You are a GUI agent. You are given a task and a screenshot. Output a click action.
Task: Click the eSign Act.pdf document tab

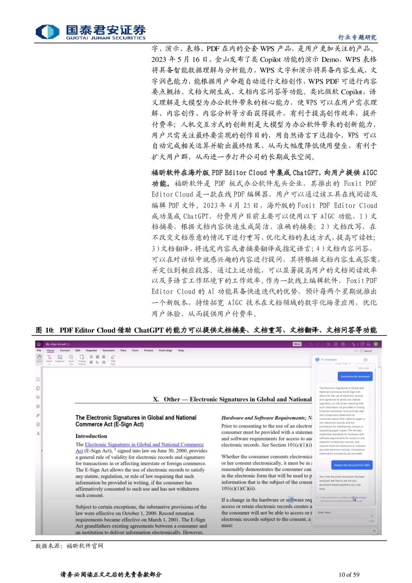click(x=57, y=344)
